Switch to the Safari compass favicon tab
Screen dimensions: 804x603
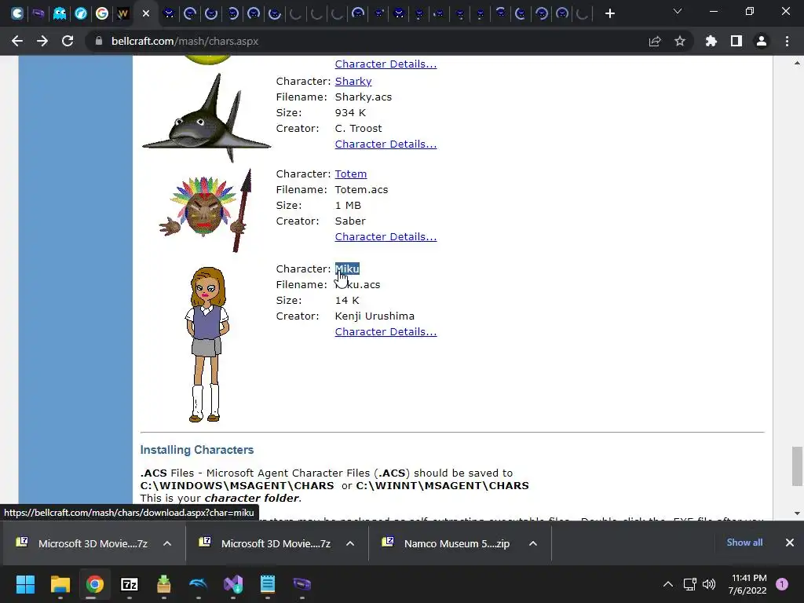point(81,13)
